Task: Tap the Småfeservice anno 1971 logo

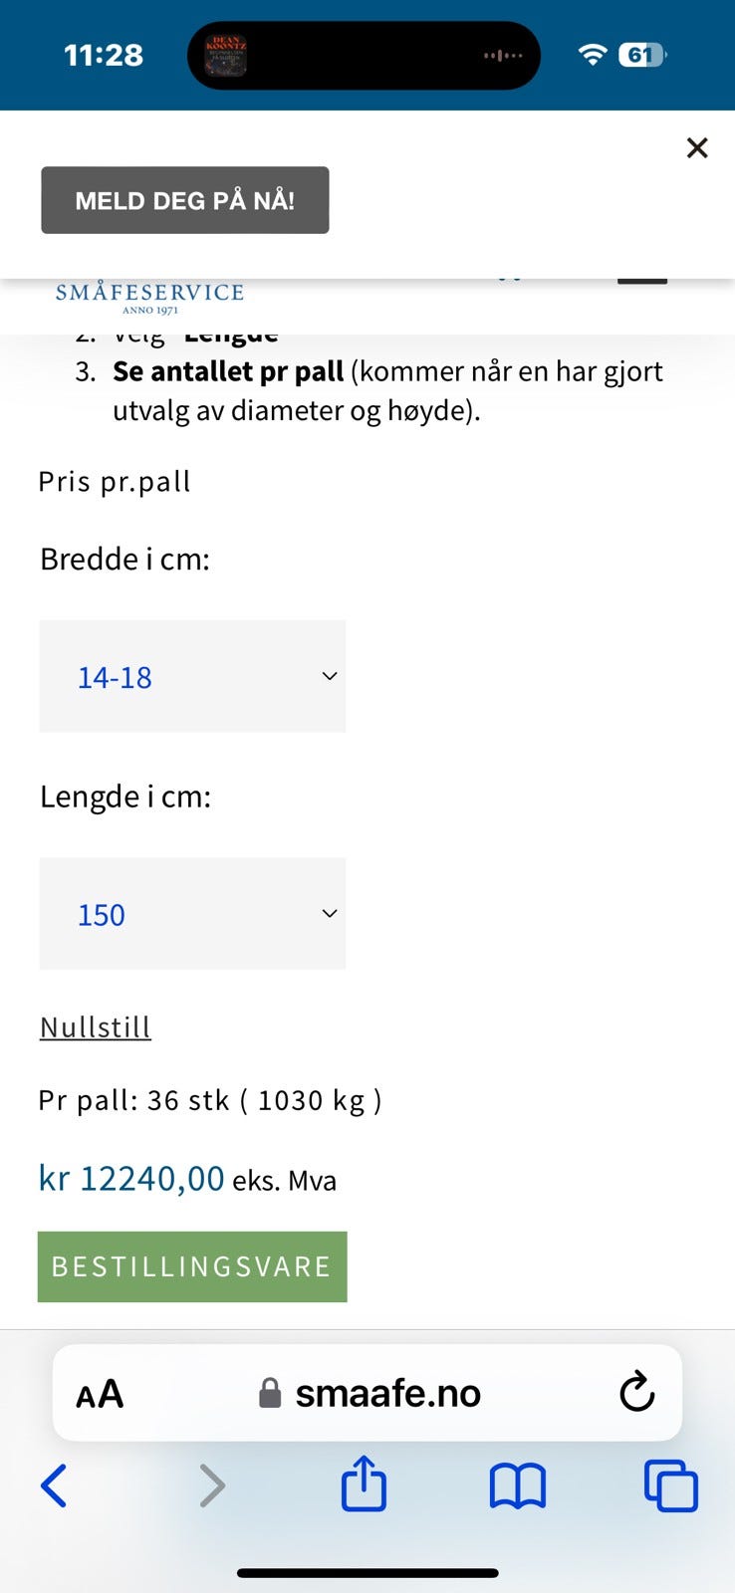Action: tap(149, 294)
